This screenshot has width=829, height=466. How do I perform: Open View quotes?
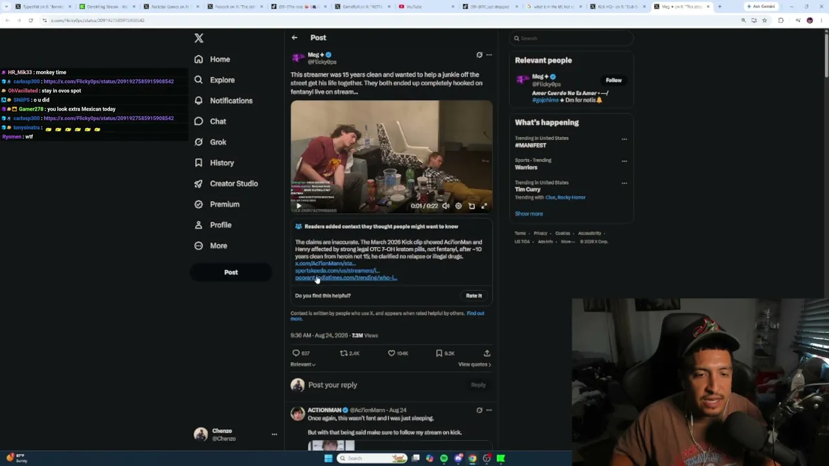(x=475, y=364)
